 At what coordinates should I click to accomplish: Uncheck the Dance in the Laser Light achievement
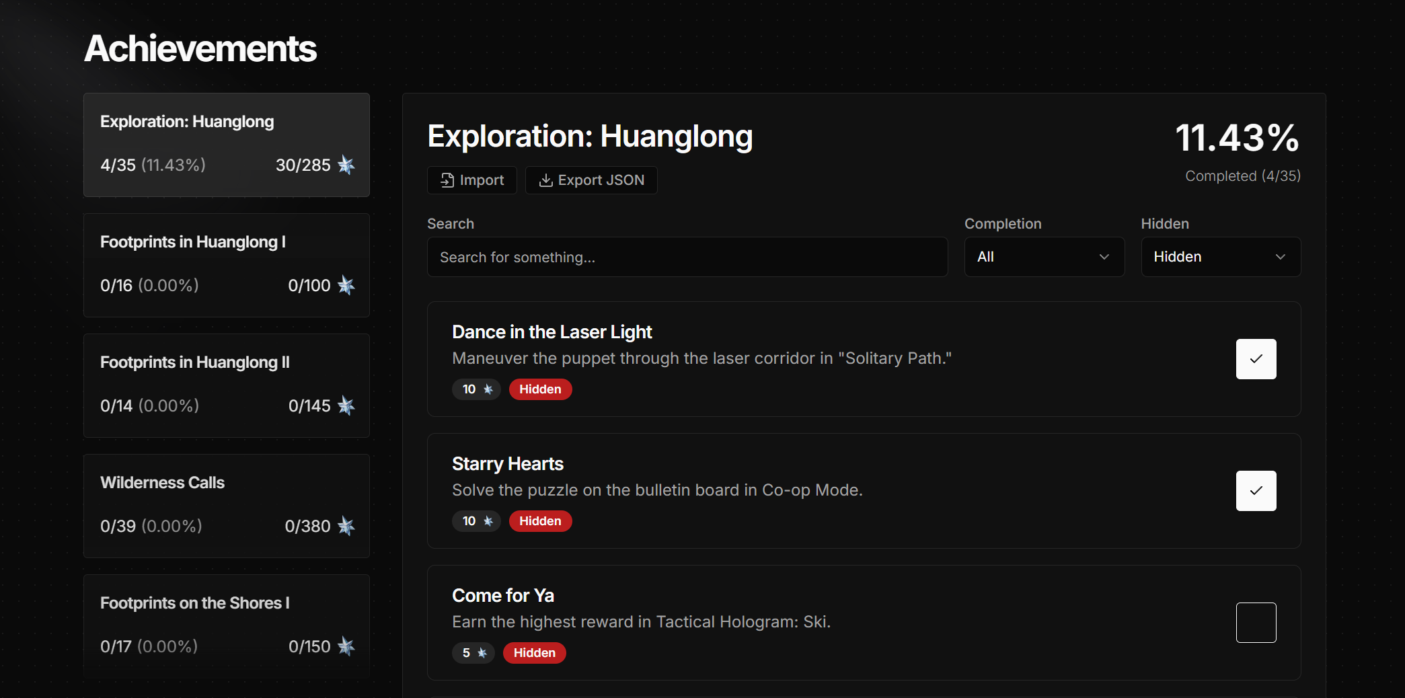(1256, 359)
